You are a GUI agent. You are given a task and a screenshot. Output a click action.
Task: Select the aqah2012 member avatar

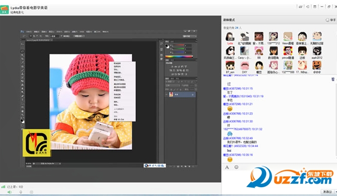coord(317,51)
